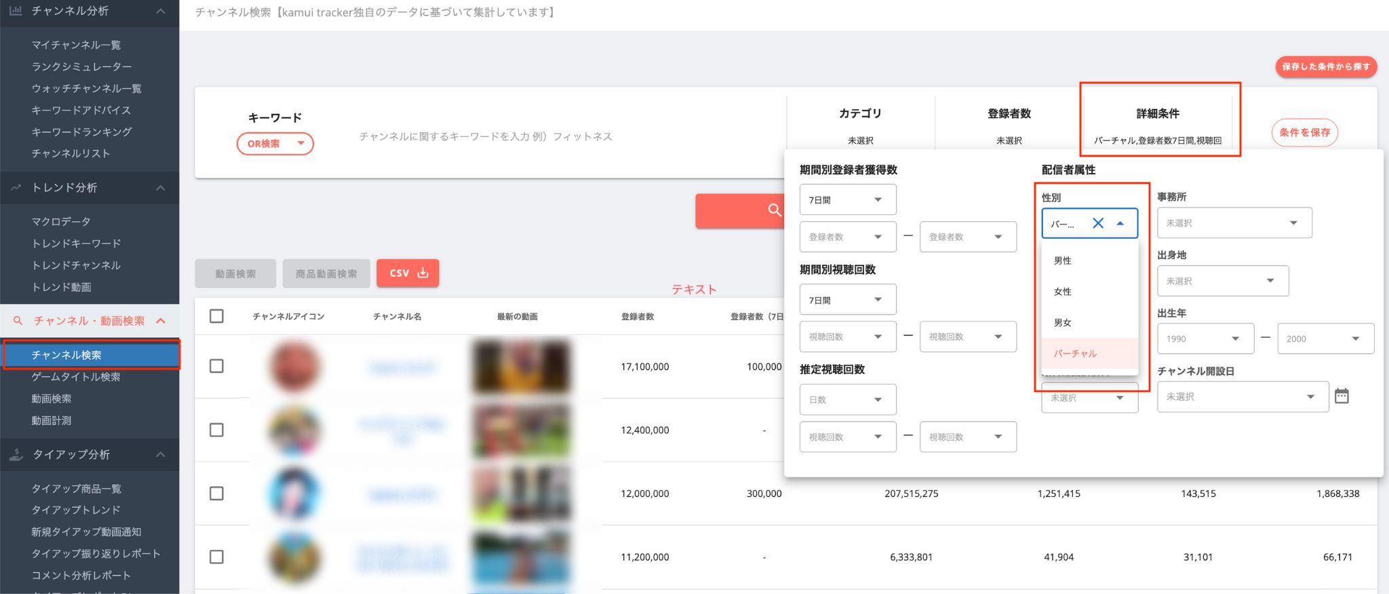Click the calendar icon beside チャンネル開設日

[1341, 397]
